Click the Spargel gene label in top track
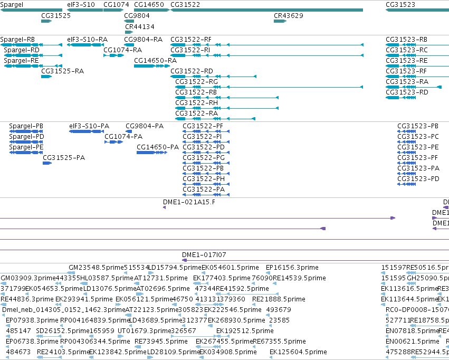Image resolution: width=449 pixels, height=360 pixels. [12, 5]
